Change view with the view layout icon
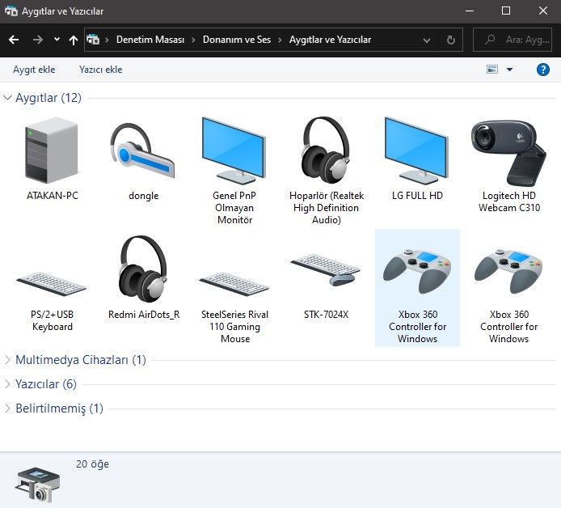The width and height of the screenshot is (561, 508). click(x=492, y=70)
